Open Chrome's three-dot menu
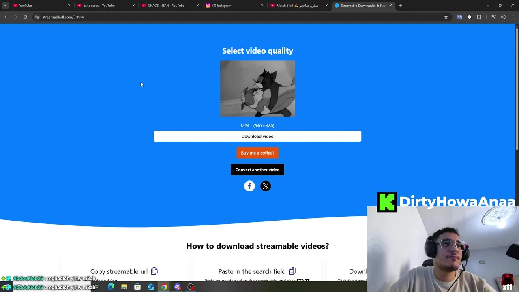The height and width of the screenshot is (292, 519). 513,17
